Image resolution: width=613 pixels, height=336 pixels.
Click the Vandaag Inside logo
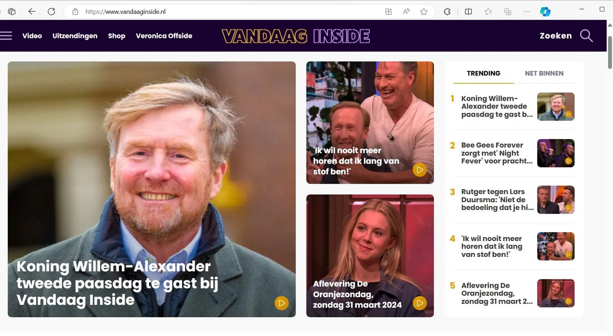coord(296,36)
